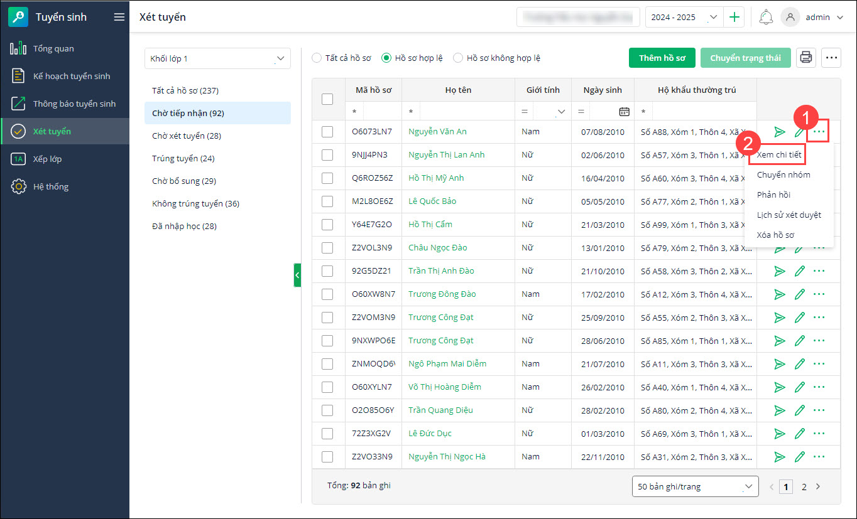Select Hồ sơ không hợp lệ radio option

pyautogui.click(x=459, y=58)
